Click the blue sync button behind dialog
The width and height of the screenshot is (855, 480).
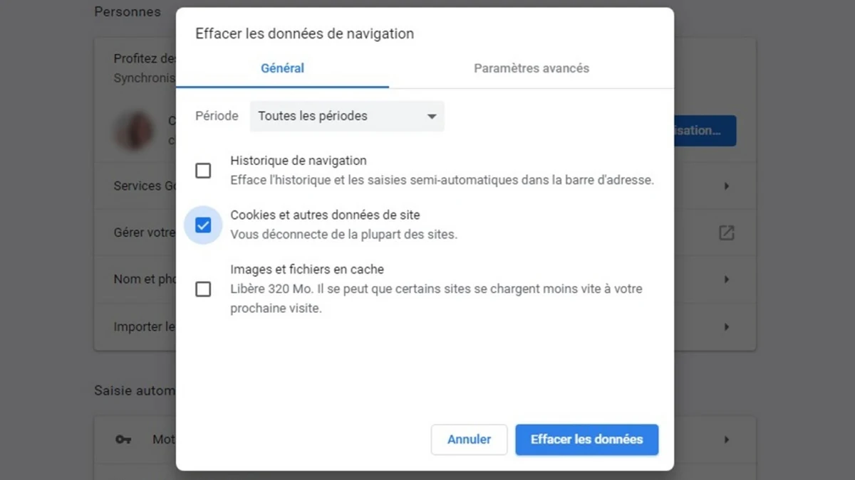point(705,131)
